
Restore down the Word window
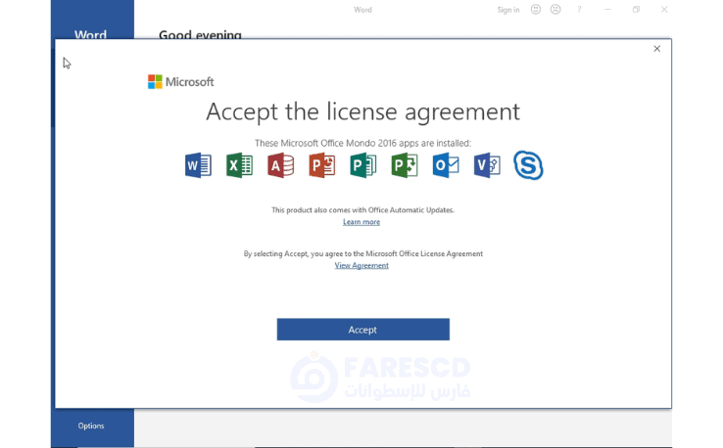[636, 9]
